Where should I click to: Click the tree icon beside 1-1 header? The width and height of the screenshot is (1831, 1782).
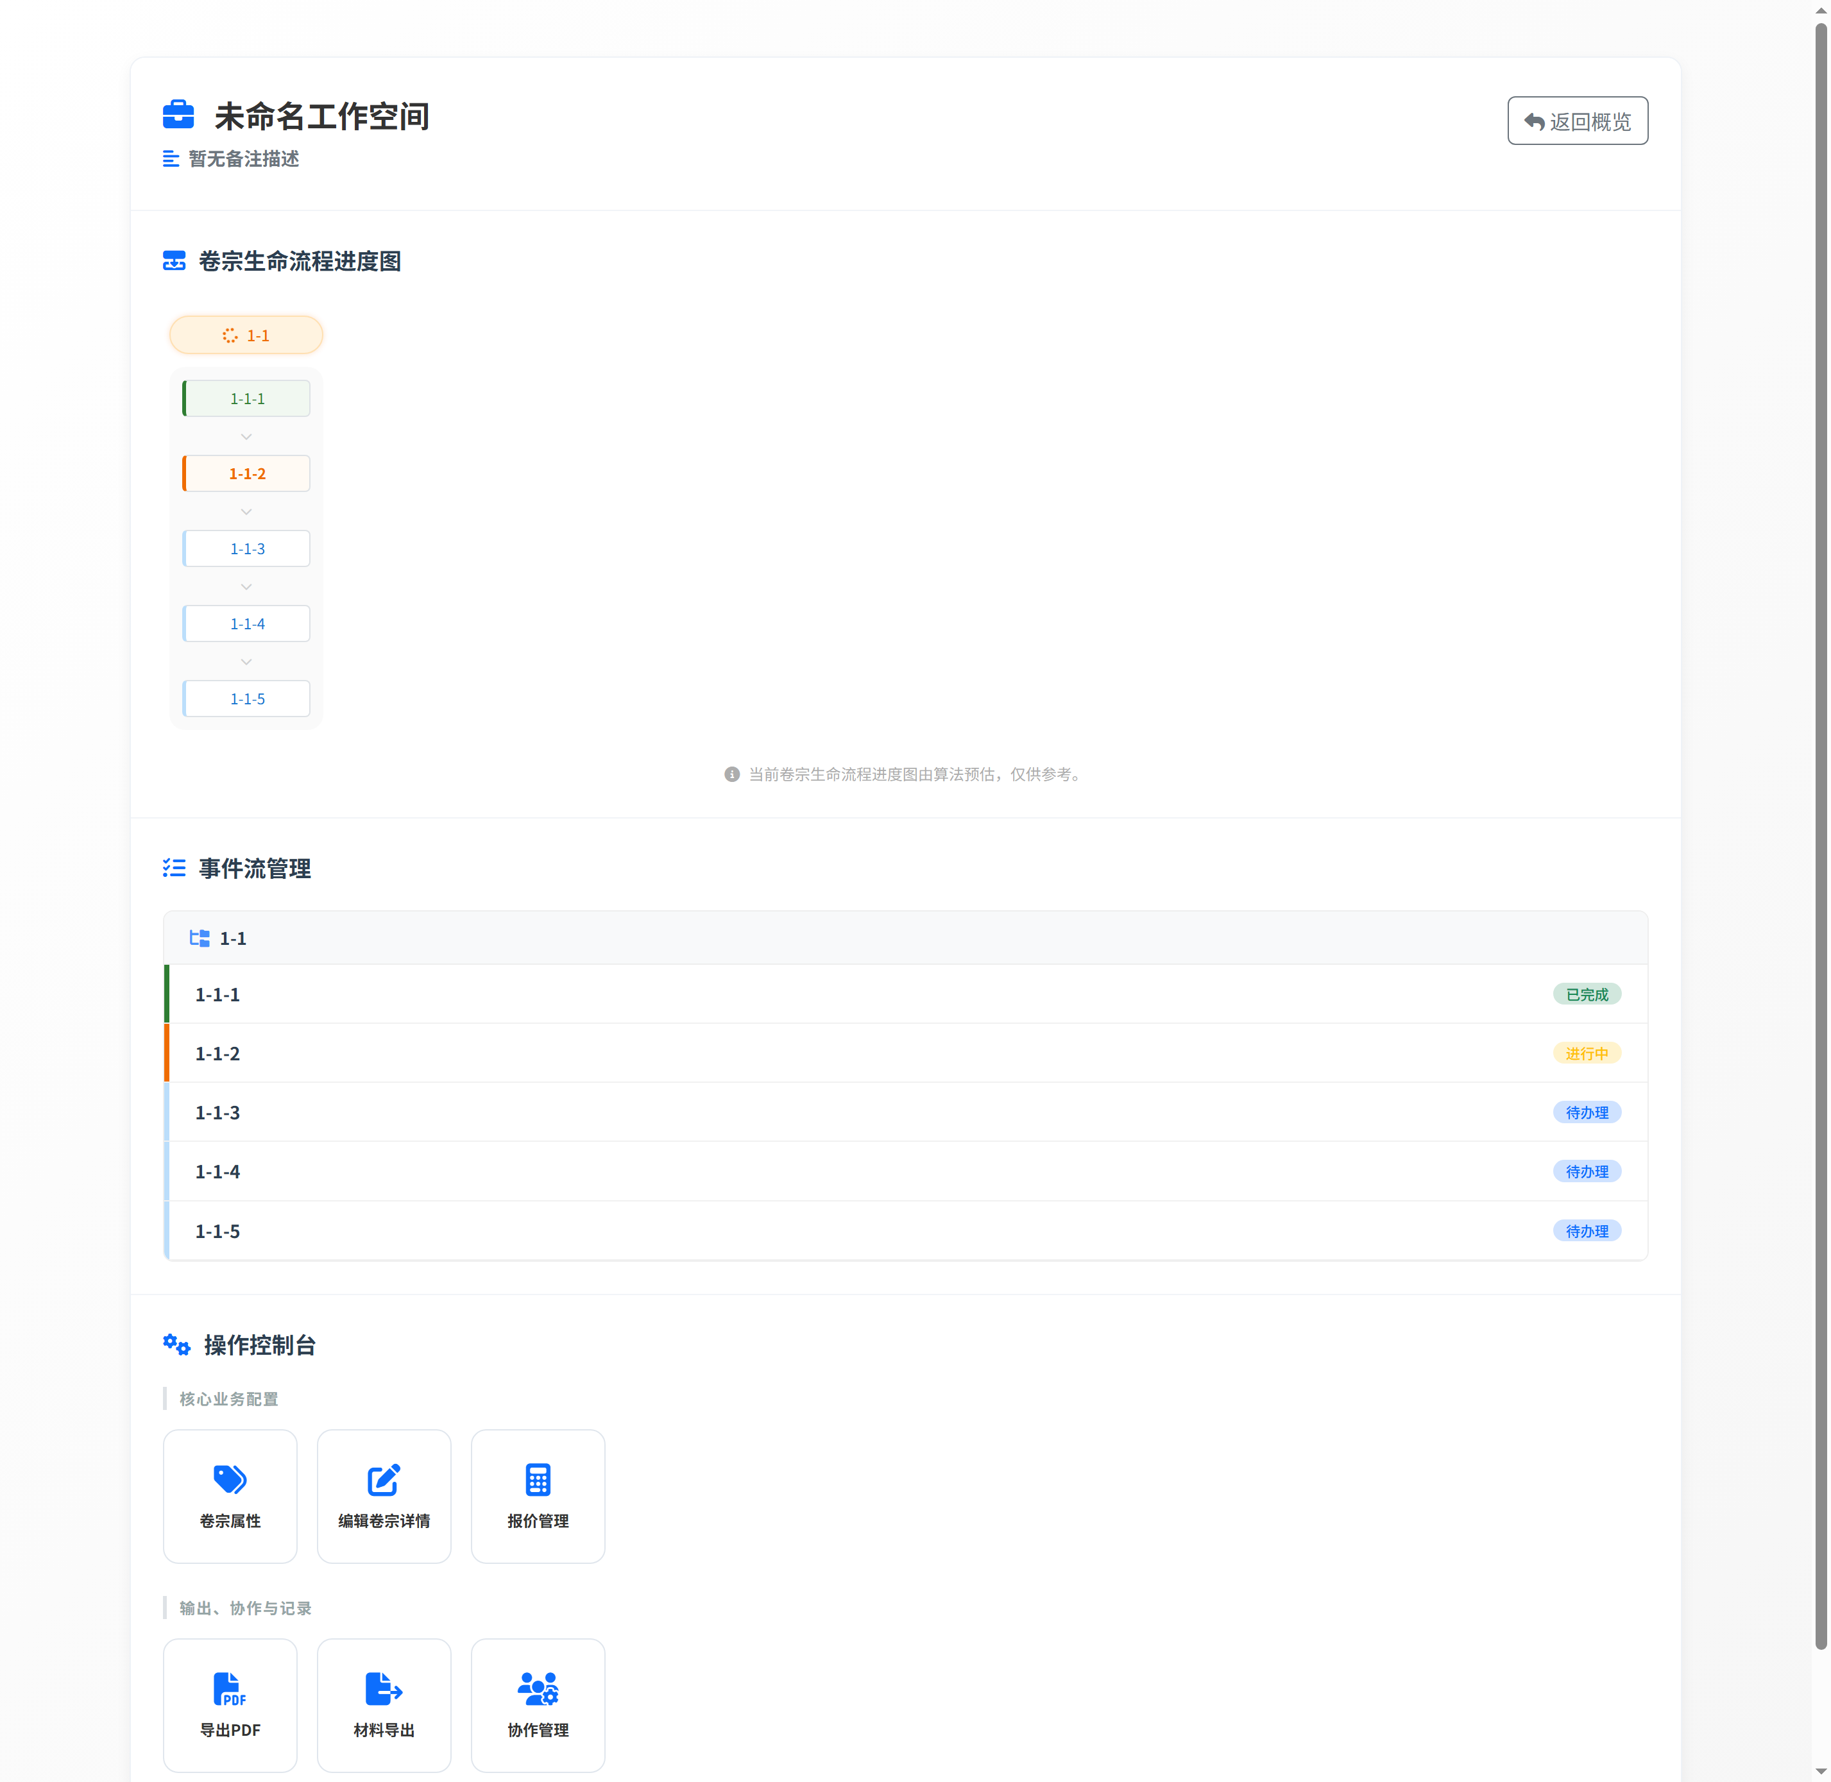[x=198, y=938]
